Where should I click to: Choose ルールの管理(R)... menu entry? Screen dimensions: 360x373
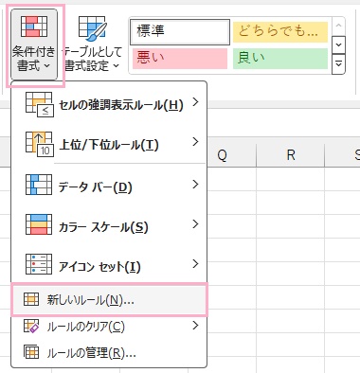[x=109, y=352]
